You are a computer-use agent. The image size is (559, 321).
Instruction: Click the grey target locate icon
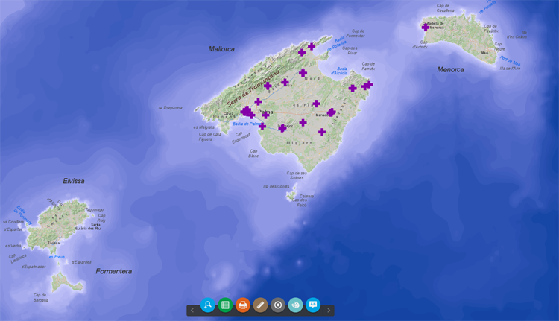tap(278, 305)
